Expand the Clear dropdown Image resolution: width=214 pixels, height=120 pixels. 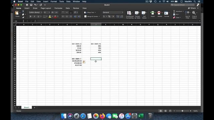(x=180, y=18)
